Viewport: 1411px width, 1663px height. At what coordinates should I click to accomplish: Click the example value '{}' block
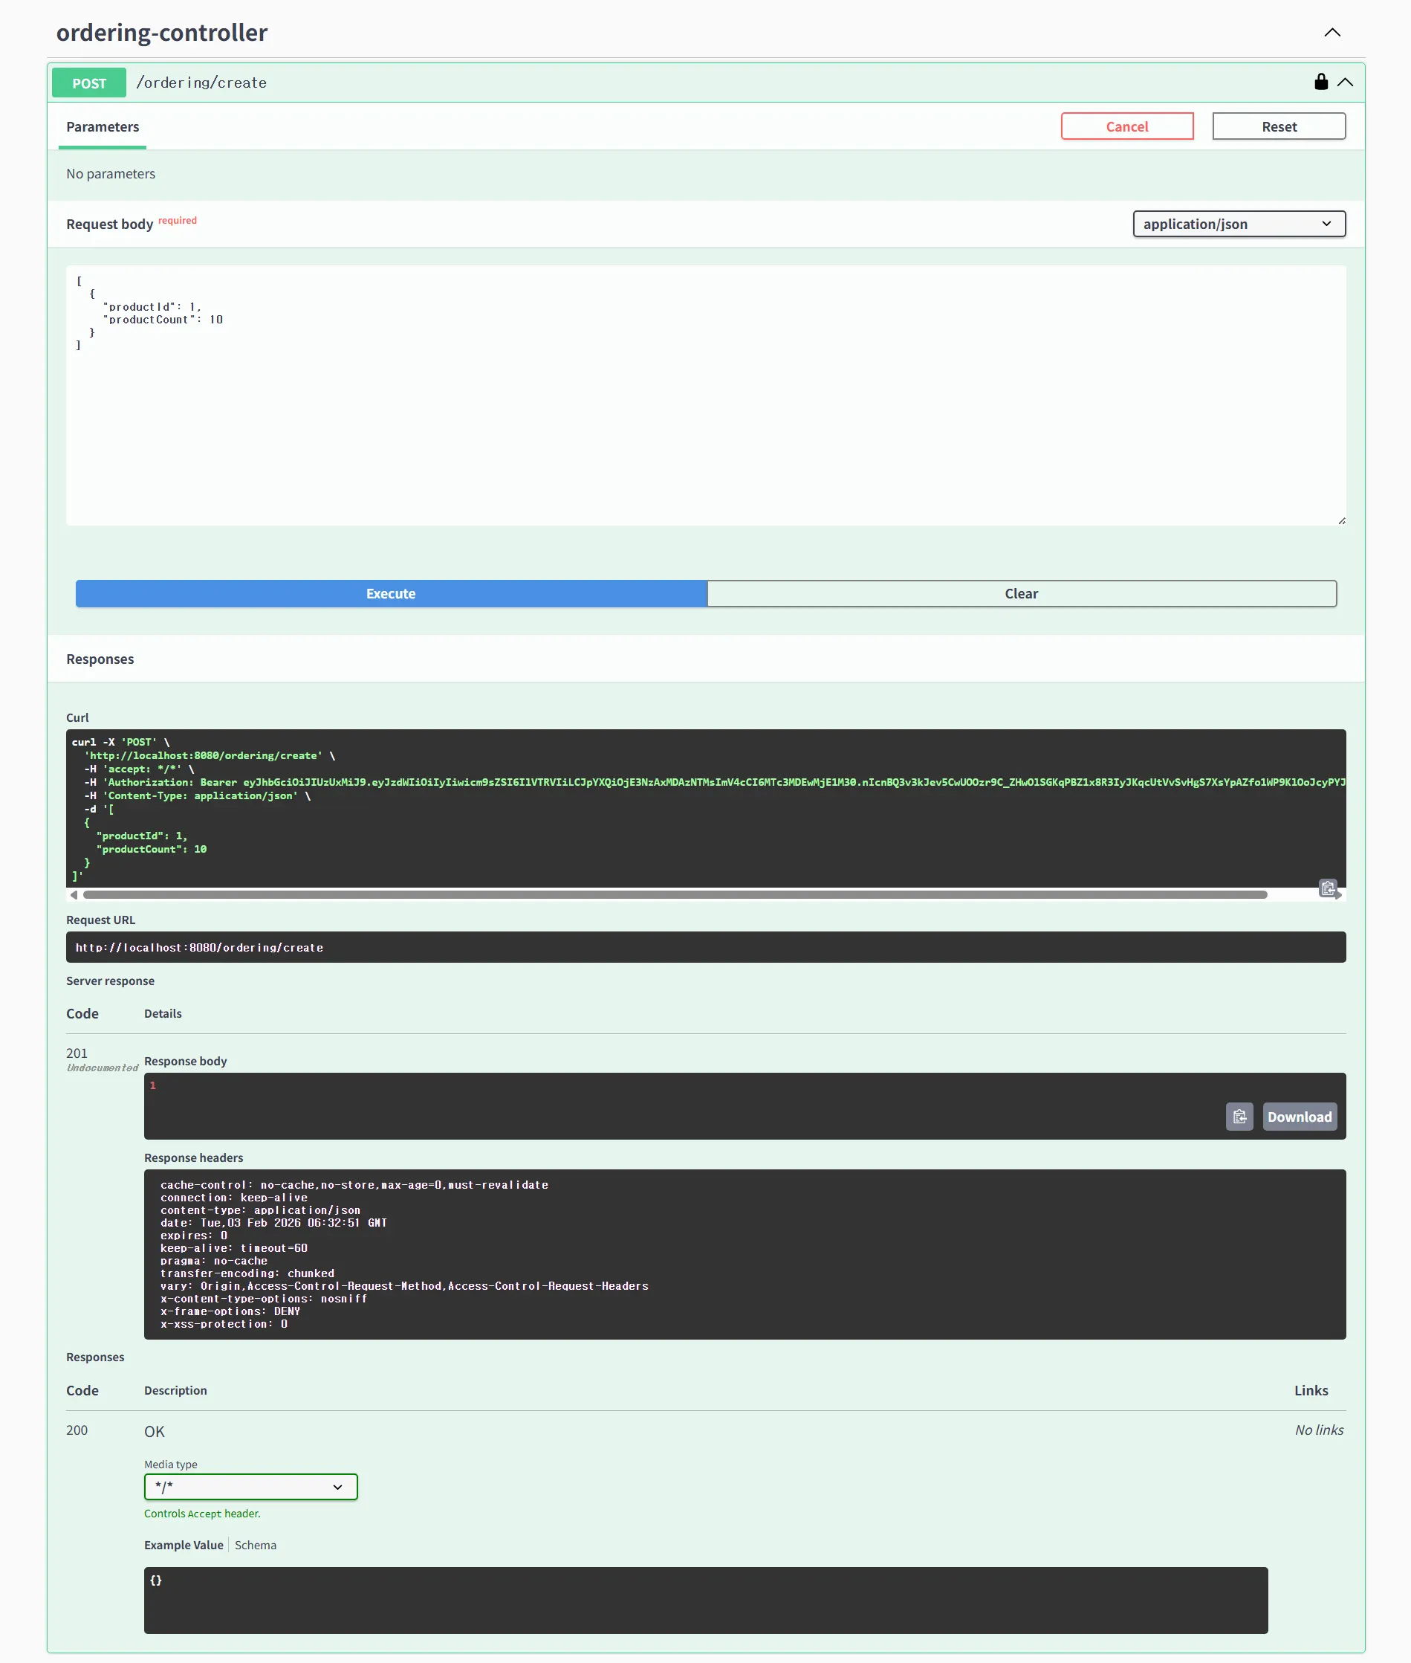(706, 1600)
